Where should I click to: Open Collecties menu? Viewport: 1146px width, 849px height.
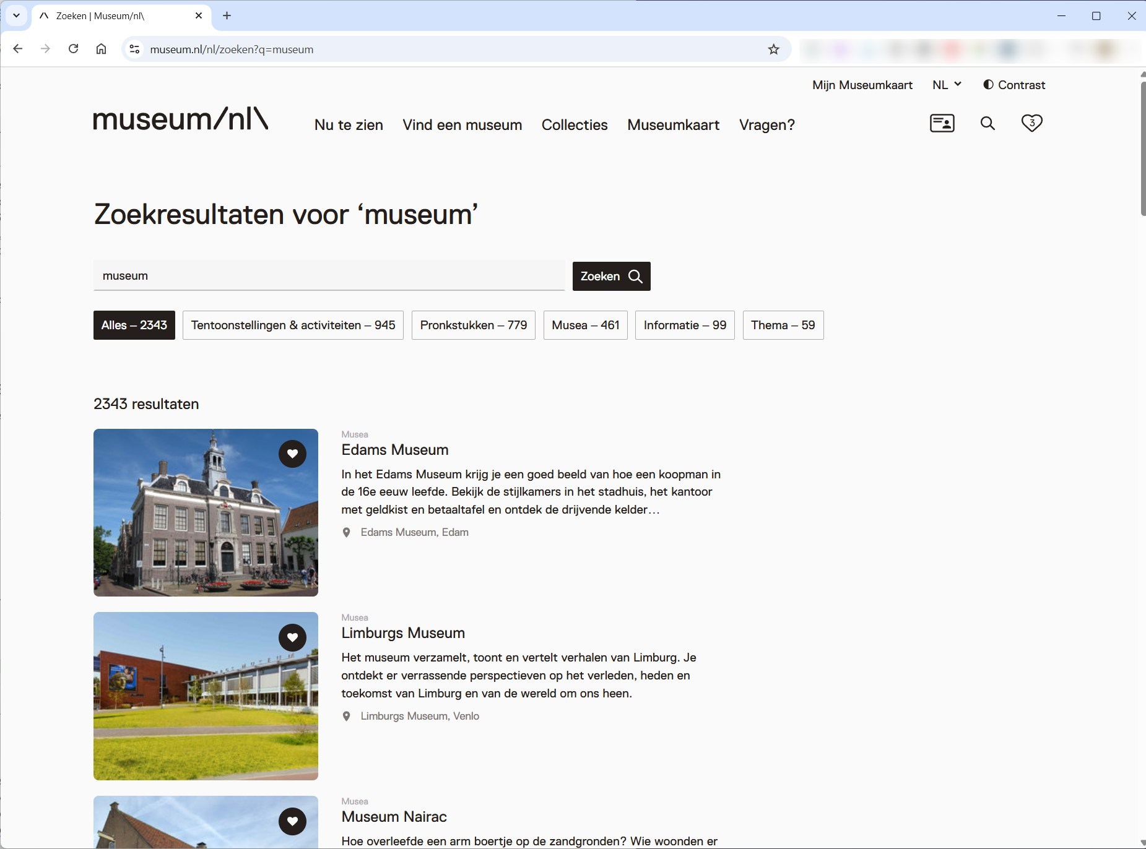pyautogui.click(x=575, y=125)
